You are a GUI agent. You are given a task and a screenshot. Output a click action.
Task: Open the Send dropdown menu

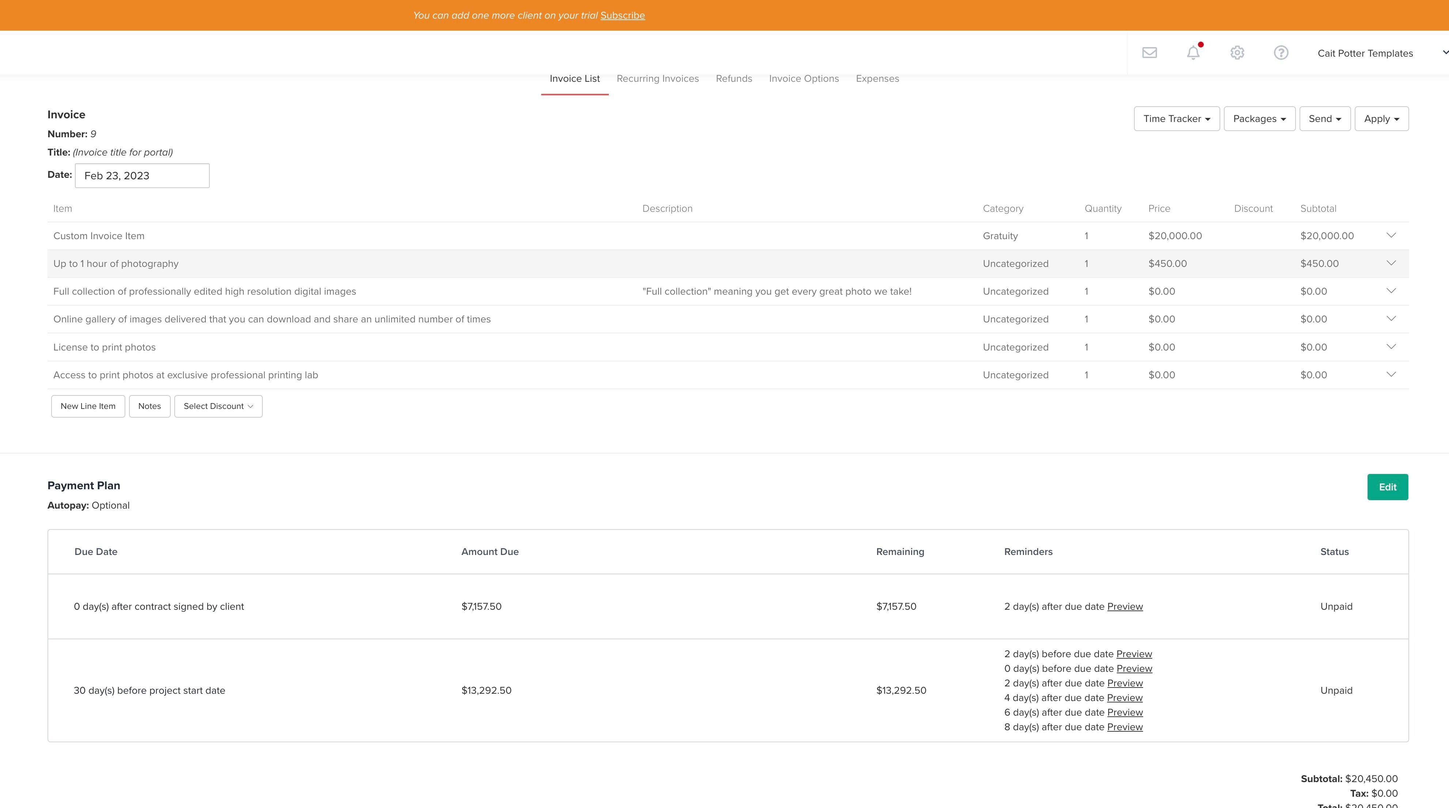point(1325,119)
